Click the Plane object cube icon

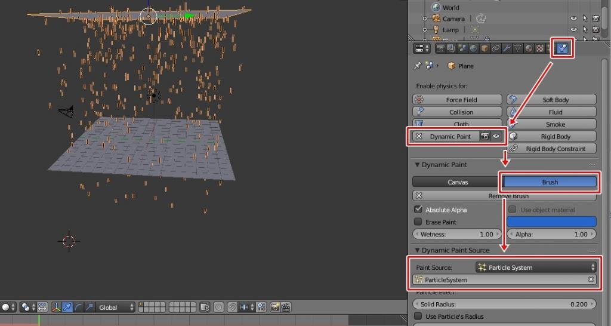(x=451, y=66)
